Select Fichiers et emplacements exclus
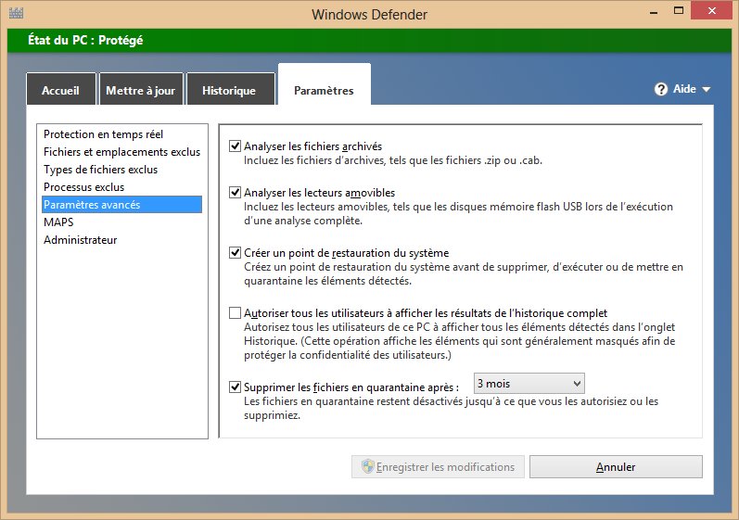 [121, 152]
